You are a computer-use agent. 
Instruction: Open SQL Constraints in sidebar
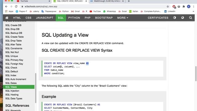[14, 48]
